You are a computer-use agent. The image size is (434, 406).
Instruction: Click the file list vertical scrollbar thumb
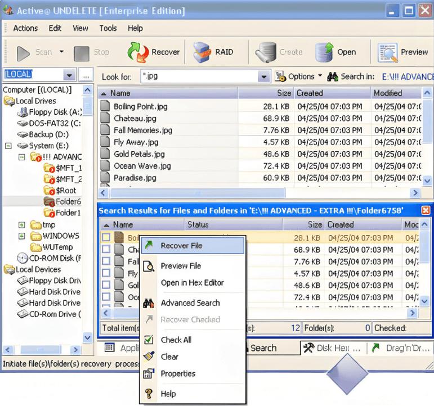click(427, 120)
